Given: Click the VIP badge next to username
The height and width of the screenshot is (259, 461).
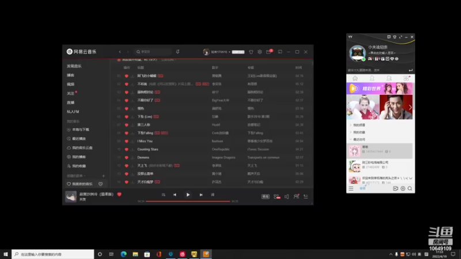Looking at the screenshot, I should click(x=238, y=52).
